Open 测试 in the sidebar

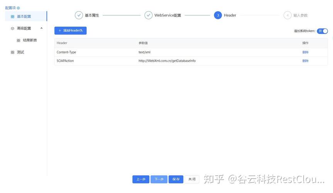(26, 52)
